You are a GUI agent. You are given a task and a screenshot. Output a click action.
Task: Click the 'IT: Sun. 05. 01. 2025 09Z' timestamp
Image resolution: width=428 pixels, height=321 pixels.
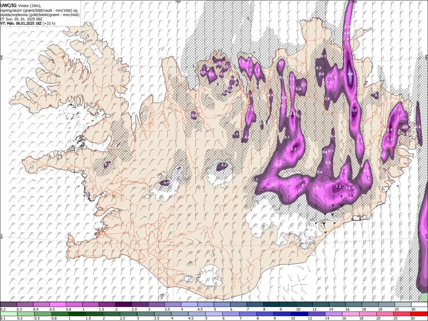pos(21,19)
